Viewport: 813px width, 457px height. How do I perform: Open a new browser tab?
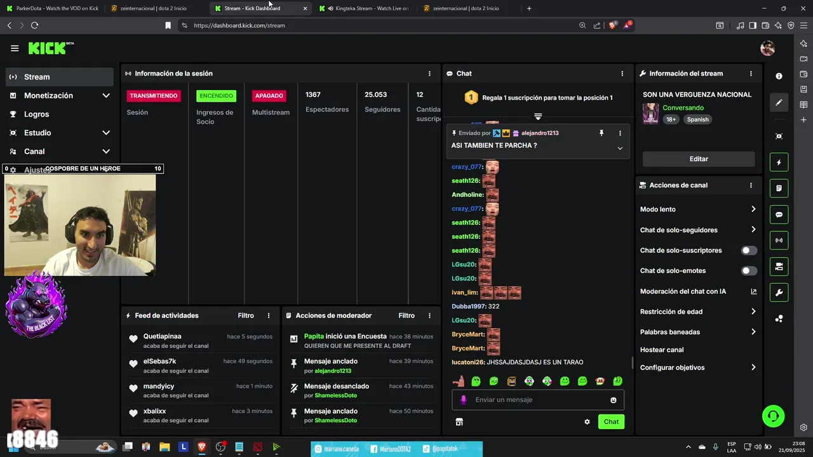[x=529, y=8]
